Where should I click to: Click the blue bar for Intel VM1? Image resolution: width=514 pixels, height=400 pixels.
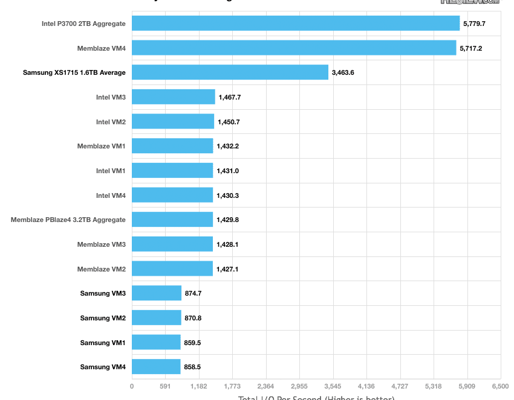(x=172, y=170)
